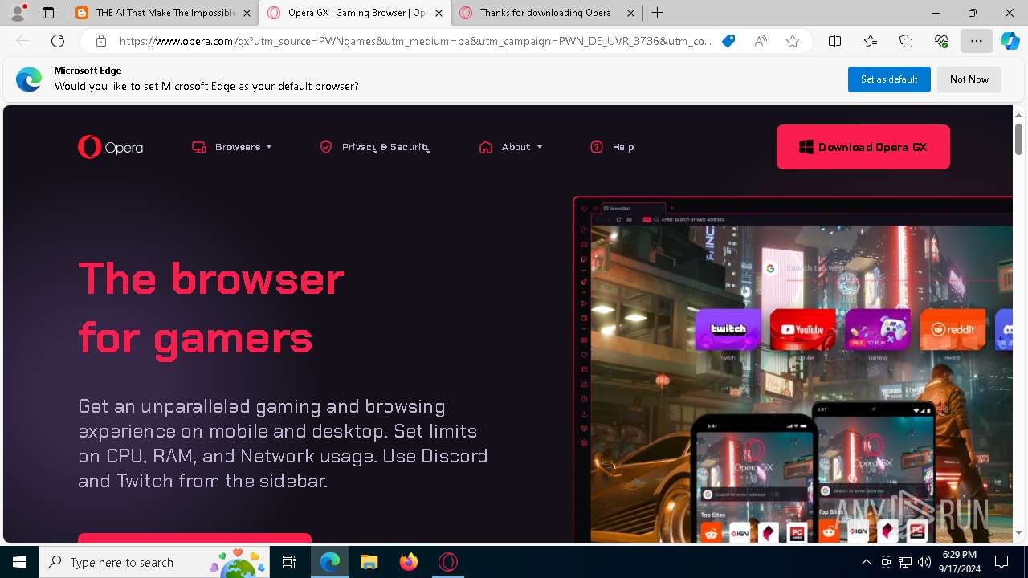
Task: Click Download Opera GX button
Action: [863, 147]
